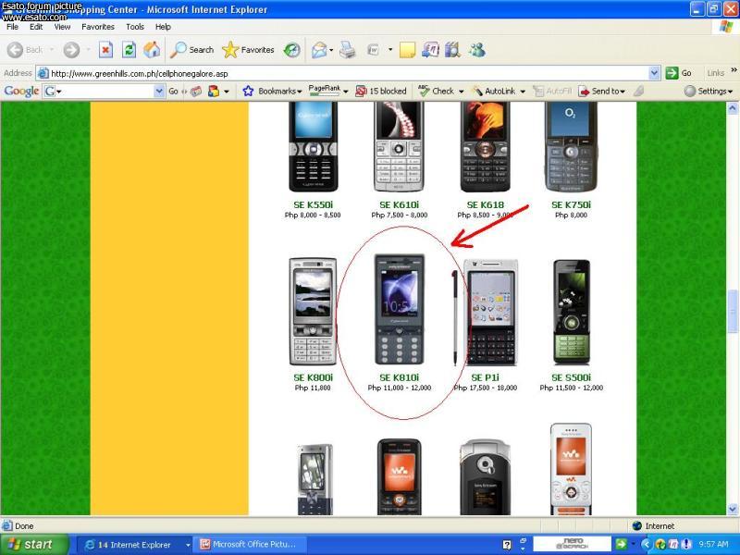The image size is (740, 555).
Task: Open the SE K610i phone link
Action: [400, 204]
